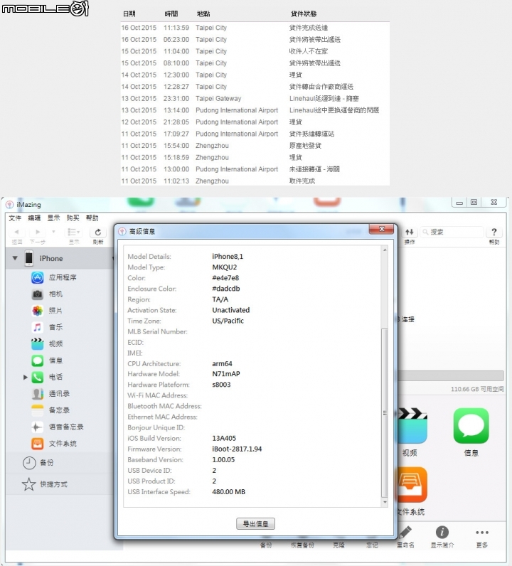
Task: Click the forward arrow toolbar icon
Action: pyautogui.click(x=38, y=232)
